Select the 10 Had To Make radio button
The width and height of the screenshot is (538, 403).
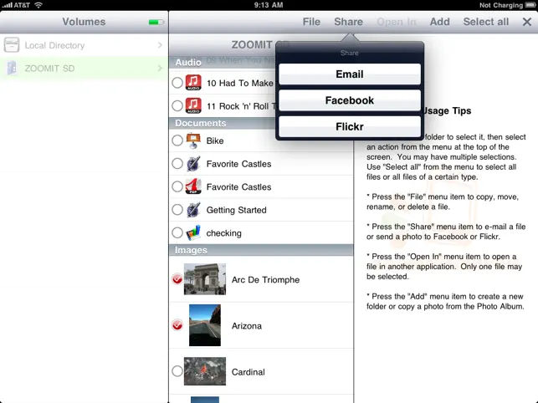(x=177, y=83)
